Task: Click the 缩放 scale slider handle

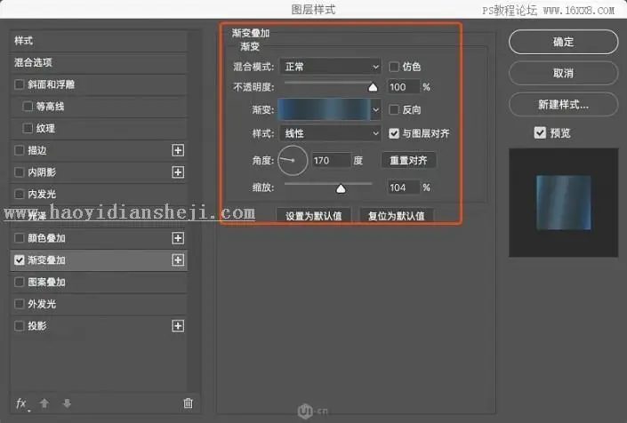Action: (x=341, y=188)
